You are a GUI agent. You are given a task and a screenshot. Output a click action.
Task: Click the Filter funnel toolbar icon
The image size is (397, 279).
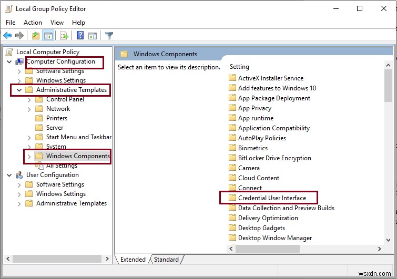[109, 36]
